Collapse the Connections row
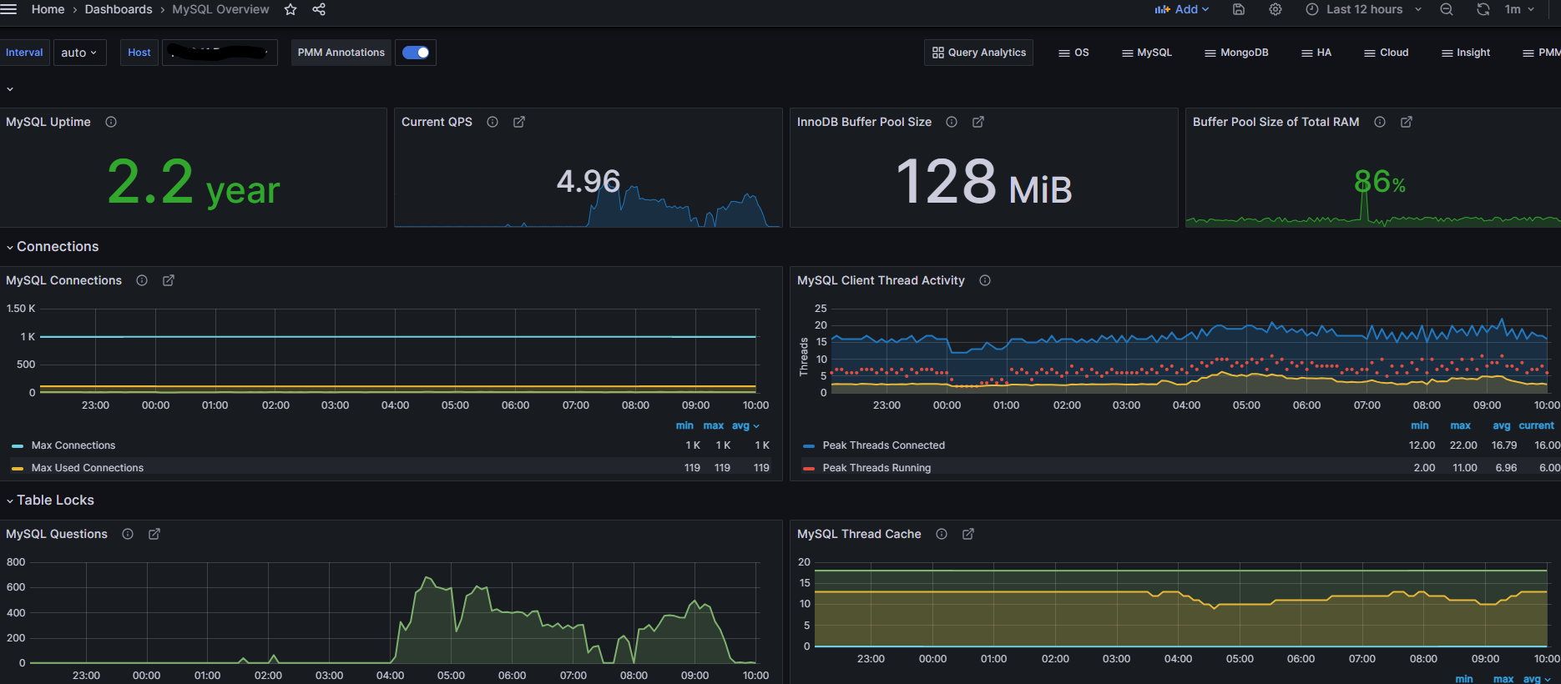The image size is (1561, 684). click(52, 247)
